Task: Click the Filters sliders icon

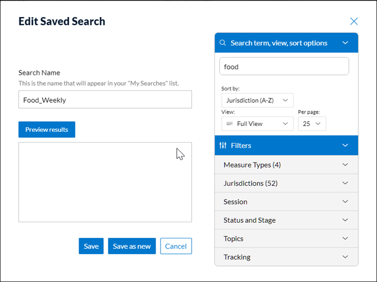Action: click(223, 145)
